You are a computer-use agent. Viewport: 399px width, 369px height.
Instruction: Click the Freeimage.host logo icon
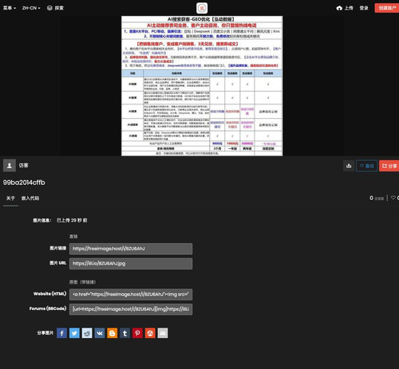(202, 8)
